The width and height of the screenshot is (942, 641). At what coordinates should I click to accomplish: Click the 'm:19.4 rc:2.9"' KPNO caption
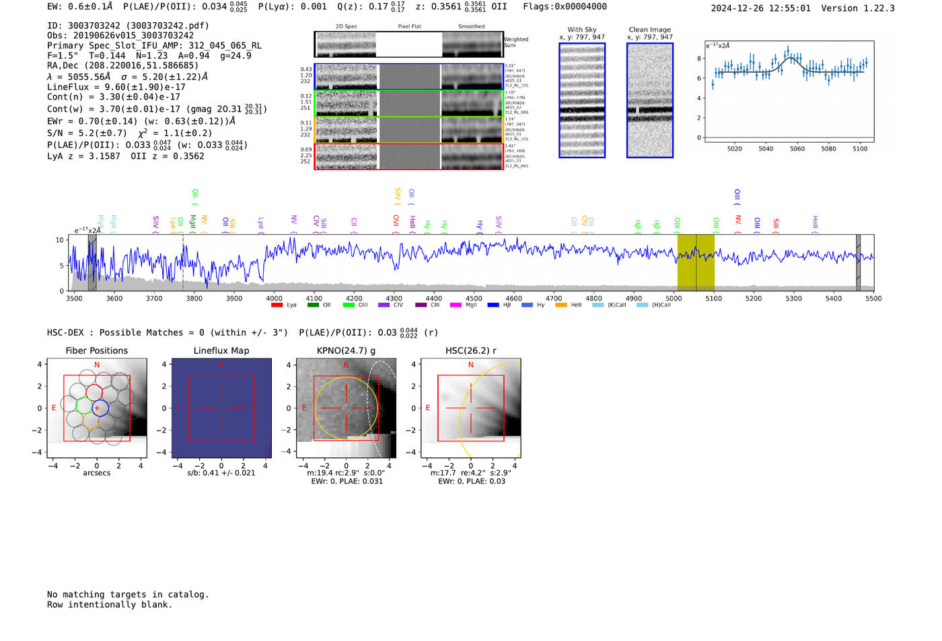(x=345, y=473)
